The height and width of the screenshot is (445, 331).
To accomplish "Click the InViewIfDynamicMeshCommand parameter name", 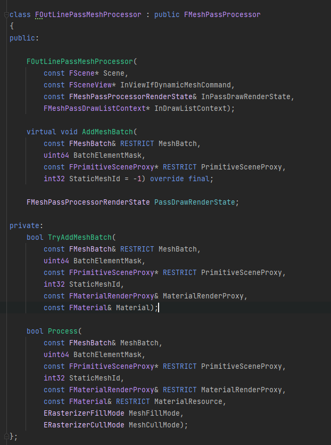I will coord(177,85).
